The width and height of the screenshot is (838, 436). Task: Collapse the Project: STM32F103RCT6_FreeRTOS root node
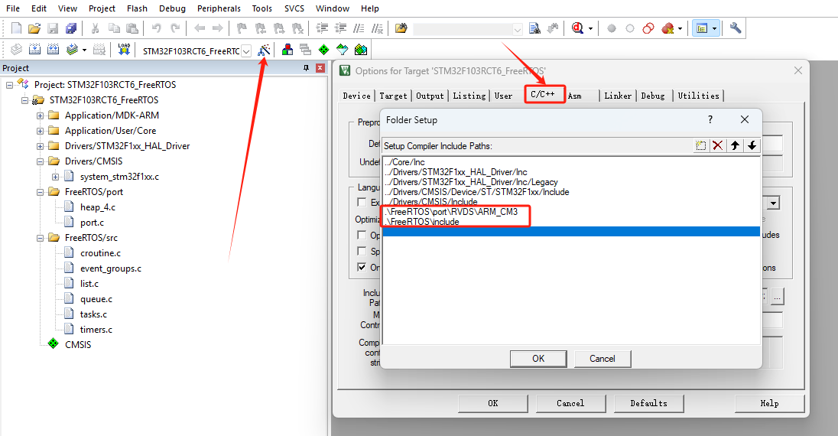click(x=10, y=85)
